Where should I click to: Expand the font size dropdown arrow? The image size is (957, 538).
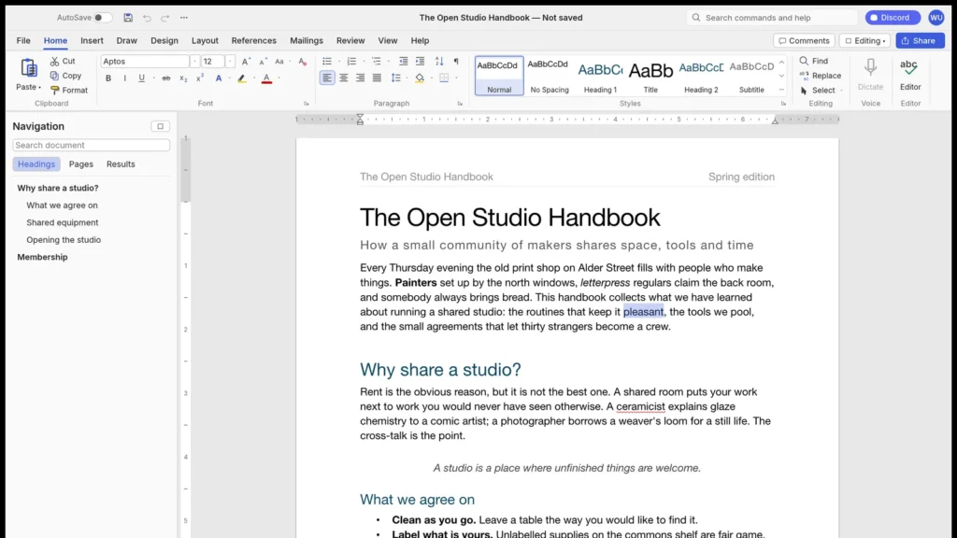230,61
